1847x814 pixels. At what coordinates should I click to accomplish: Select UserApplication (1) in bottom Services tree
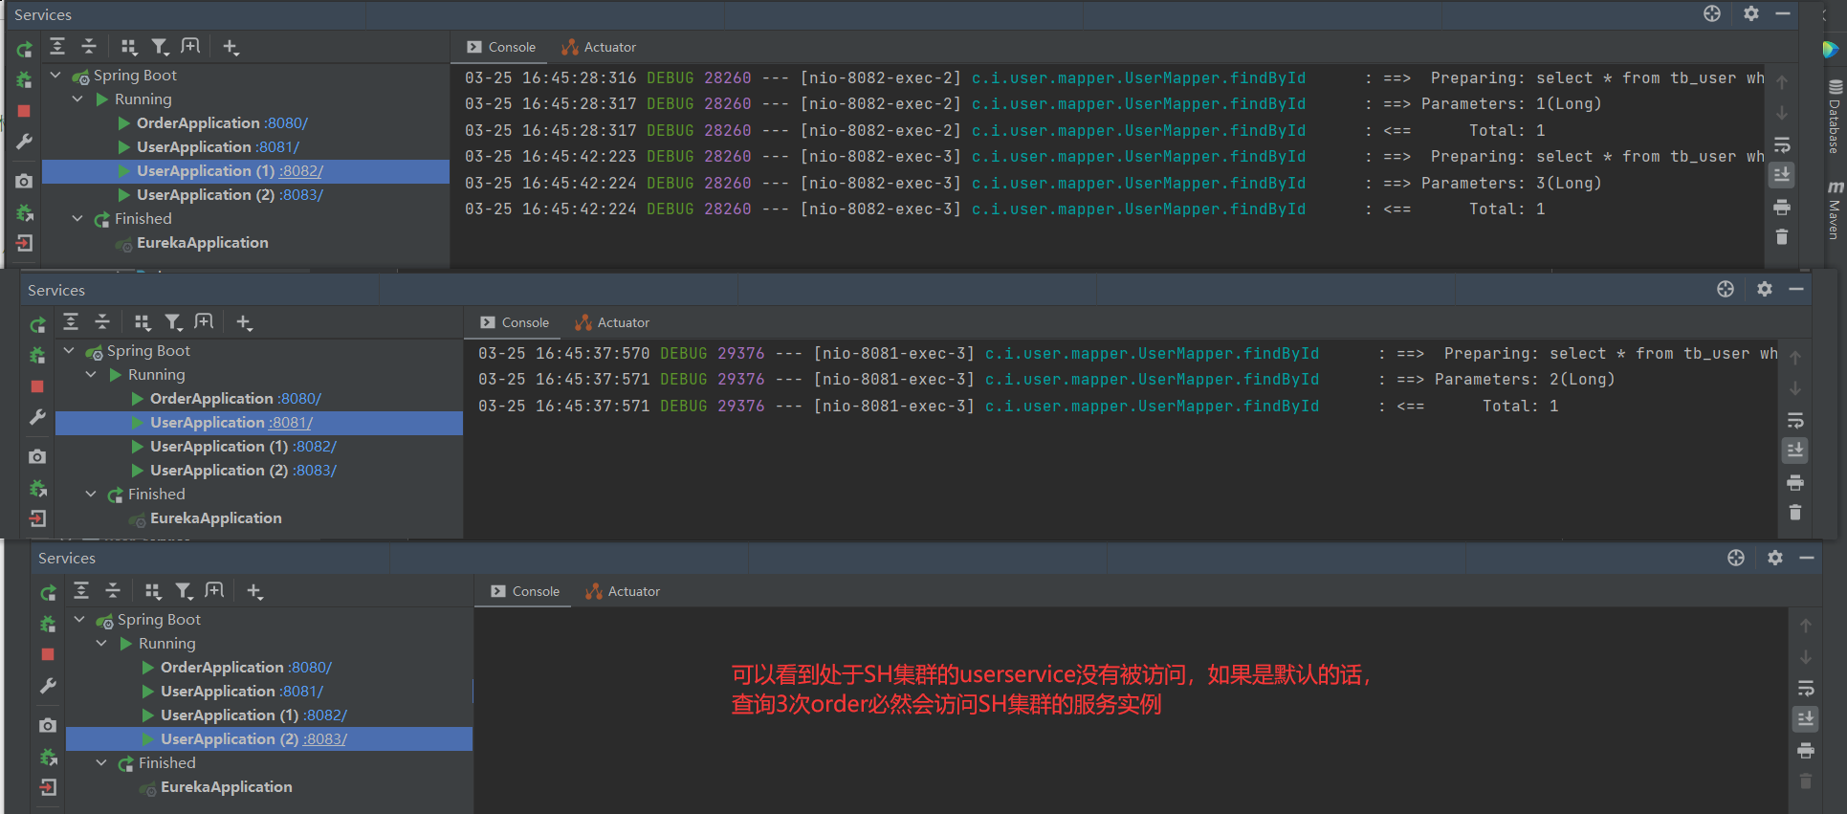(x=230, y=715)
